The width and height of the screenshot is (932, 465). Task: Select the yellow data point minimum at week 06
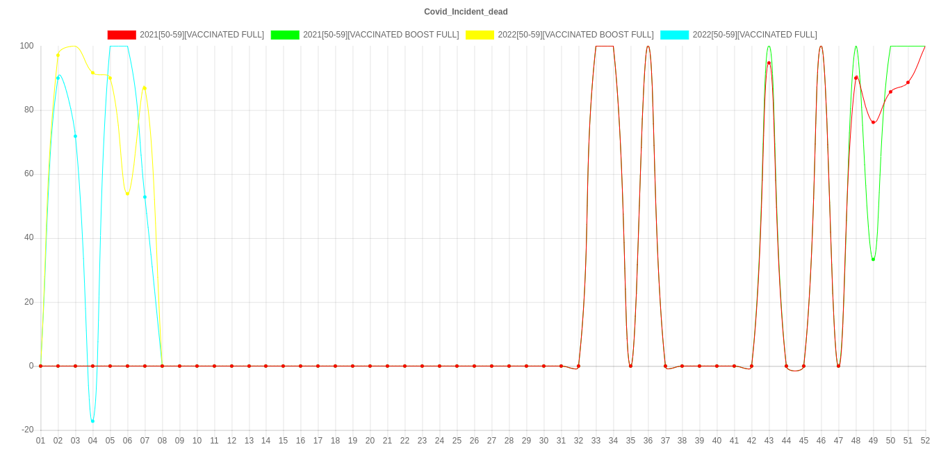(127, 194)
